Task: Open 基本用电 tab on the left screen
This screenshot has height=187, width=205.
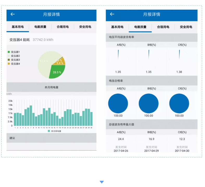Action: pos(18,27)
